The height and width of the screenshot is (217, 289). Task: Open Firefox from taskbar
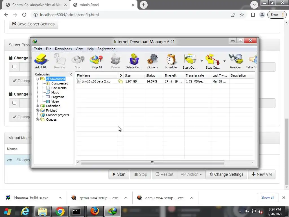[95, 211]
